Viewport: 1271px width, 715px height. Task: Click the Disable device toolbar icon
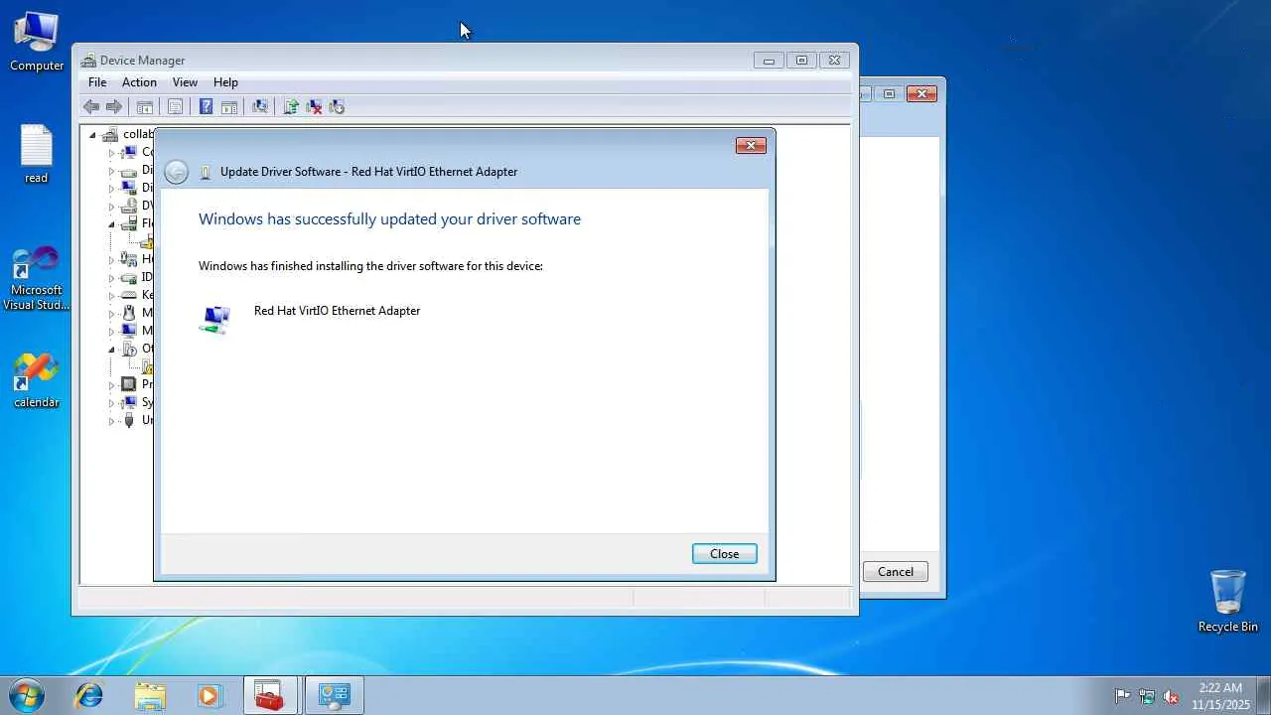(337, 107)
